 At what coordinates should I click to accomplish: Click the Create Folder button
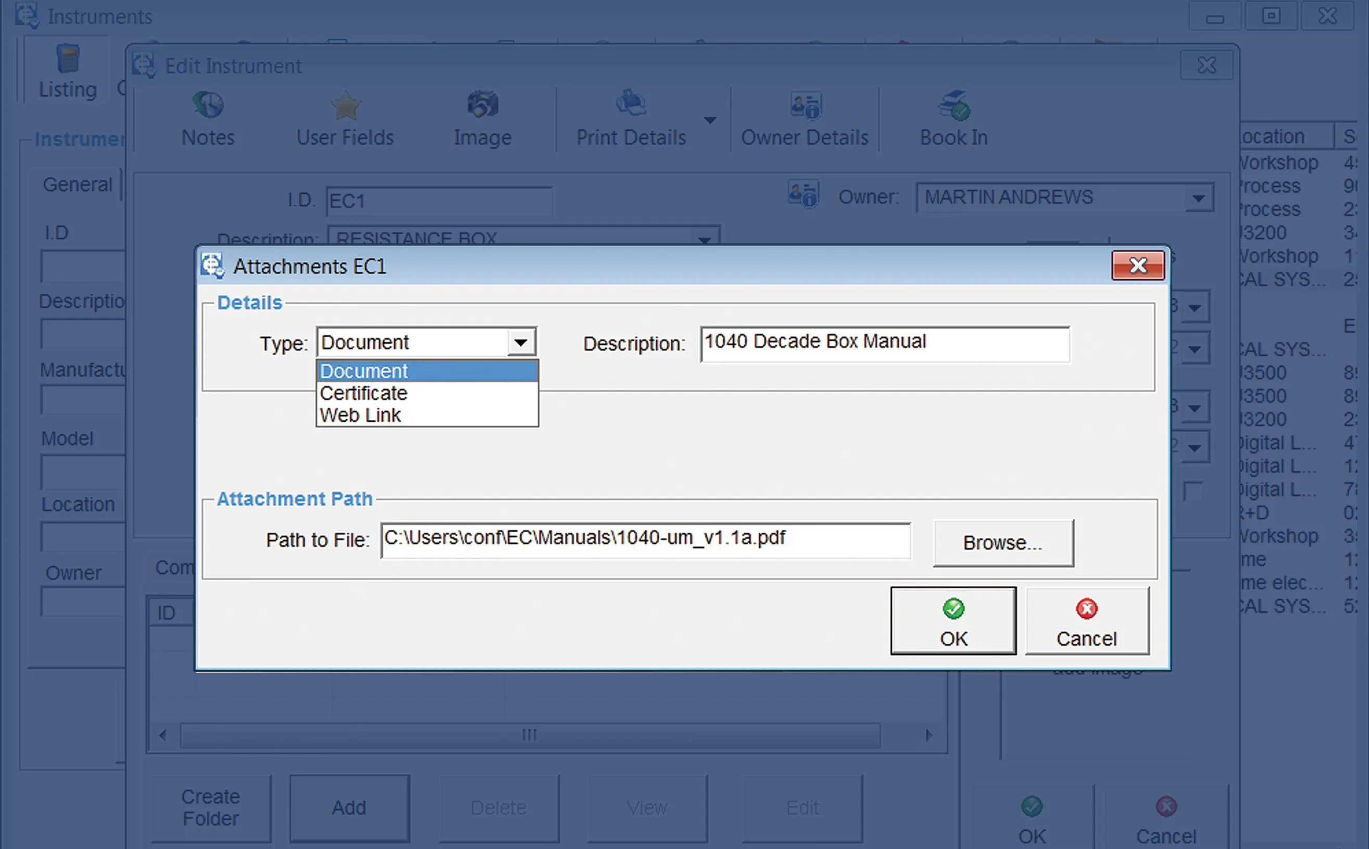tap(210, 807)
